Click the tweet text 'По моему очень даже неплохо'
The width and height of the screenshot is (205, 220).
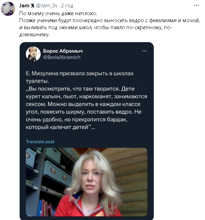[x=58, y=13]
